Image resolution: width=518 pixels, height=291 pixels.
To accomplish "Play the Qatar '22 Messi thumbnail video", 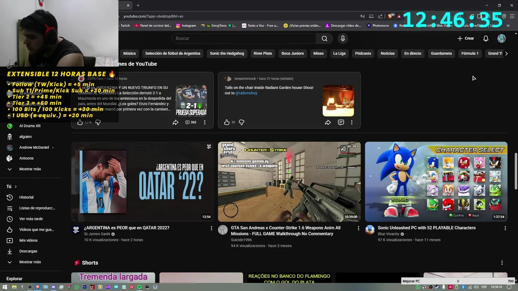I will [x=142, y=181].
